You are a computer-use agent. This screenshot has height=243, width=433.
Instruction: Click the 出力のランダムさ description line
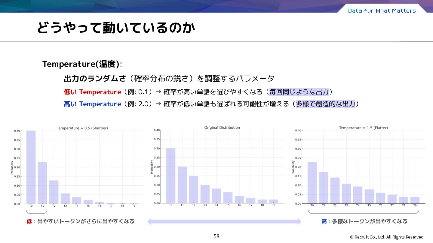coord(169,79)
